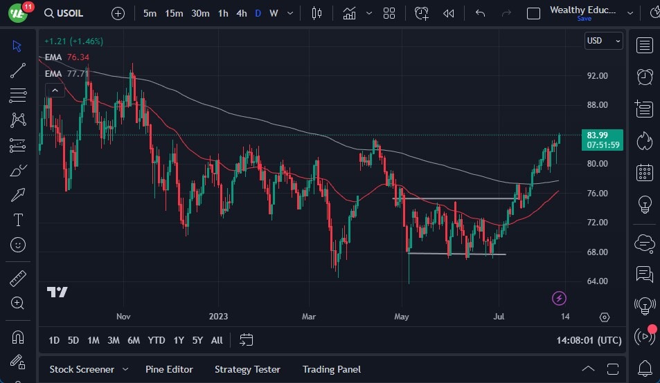Select the ruler measure tool
Viewport: 660px width, 383px height.
[x=18, y=279]
